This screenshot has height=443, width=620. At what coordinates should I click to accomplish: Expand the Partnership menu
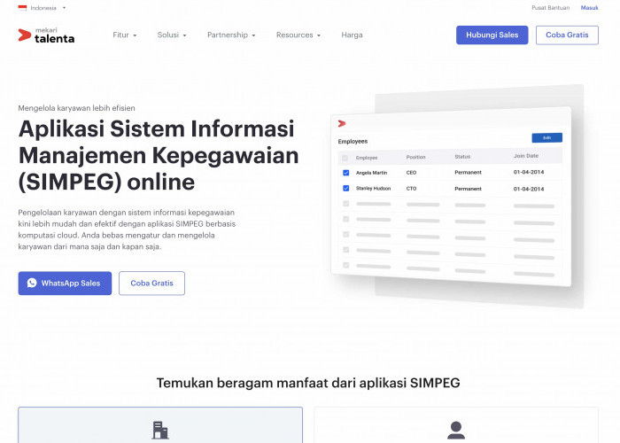tap(231, 35)
